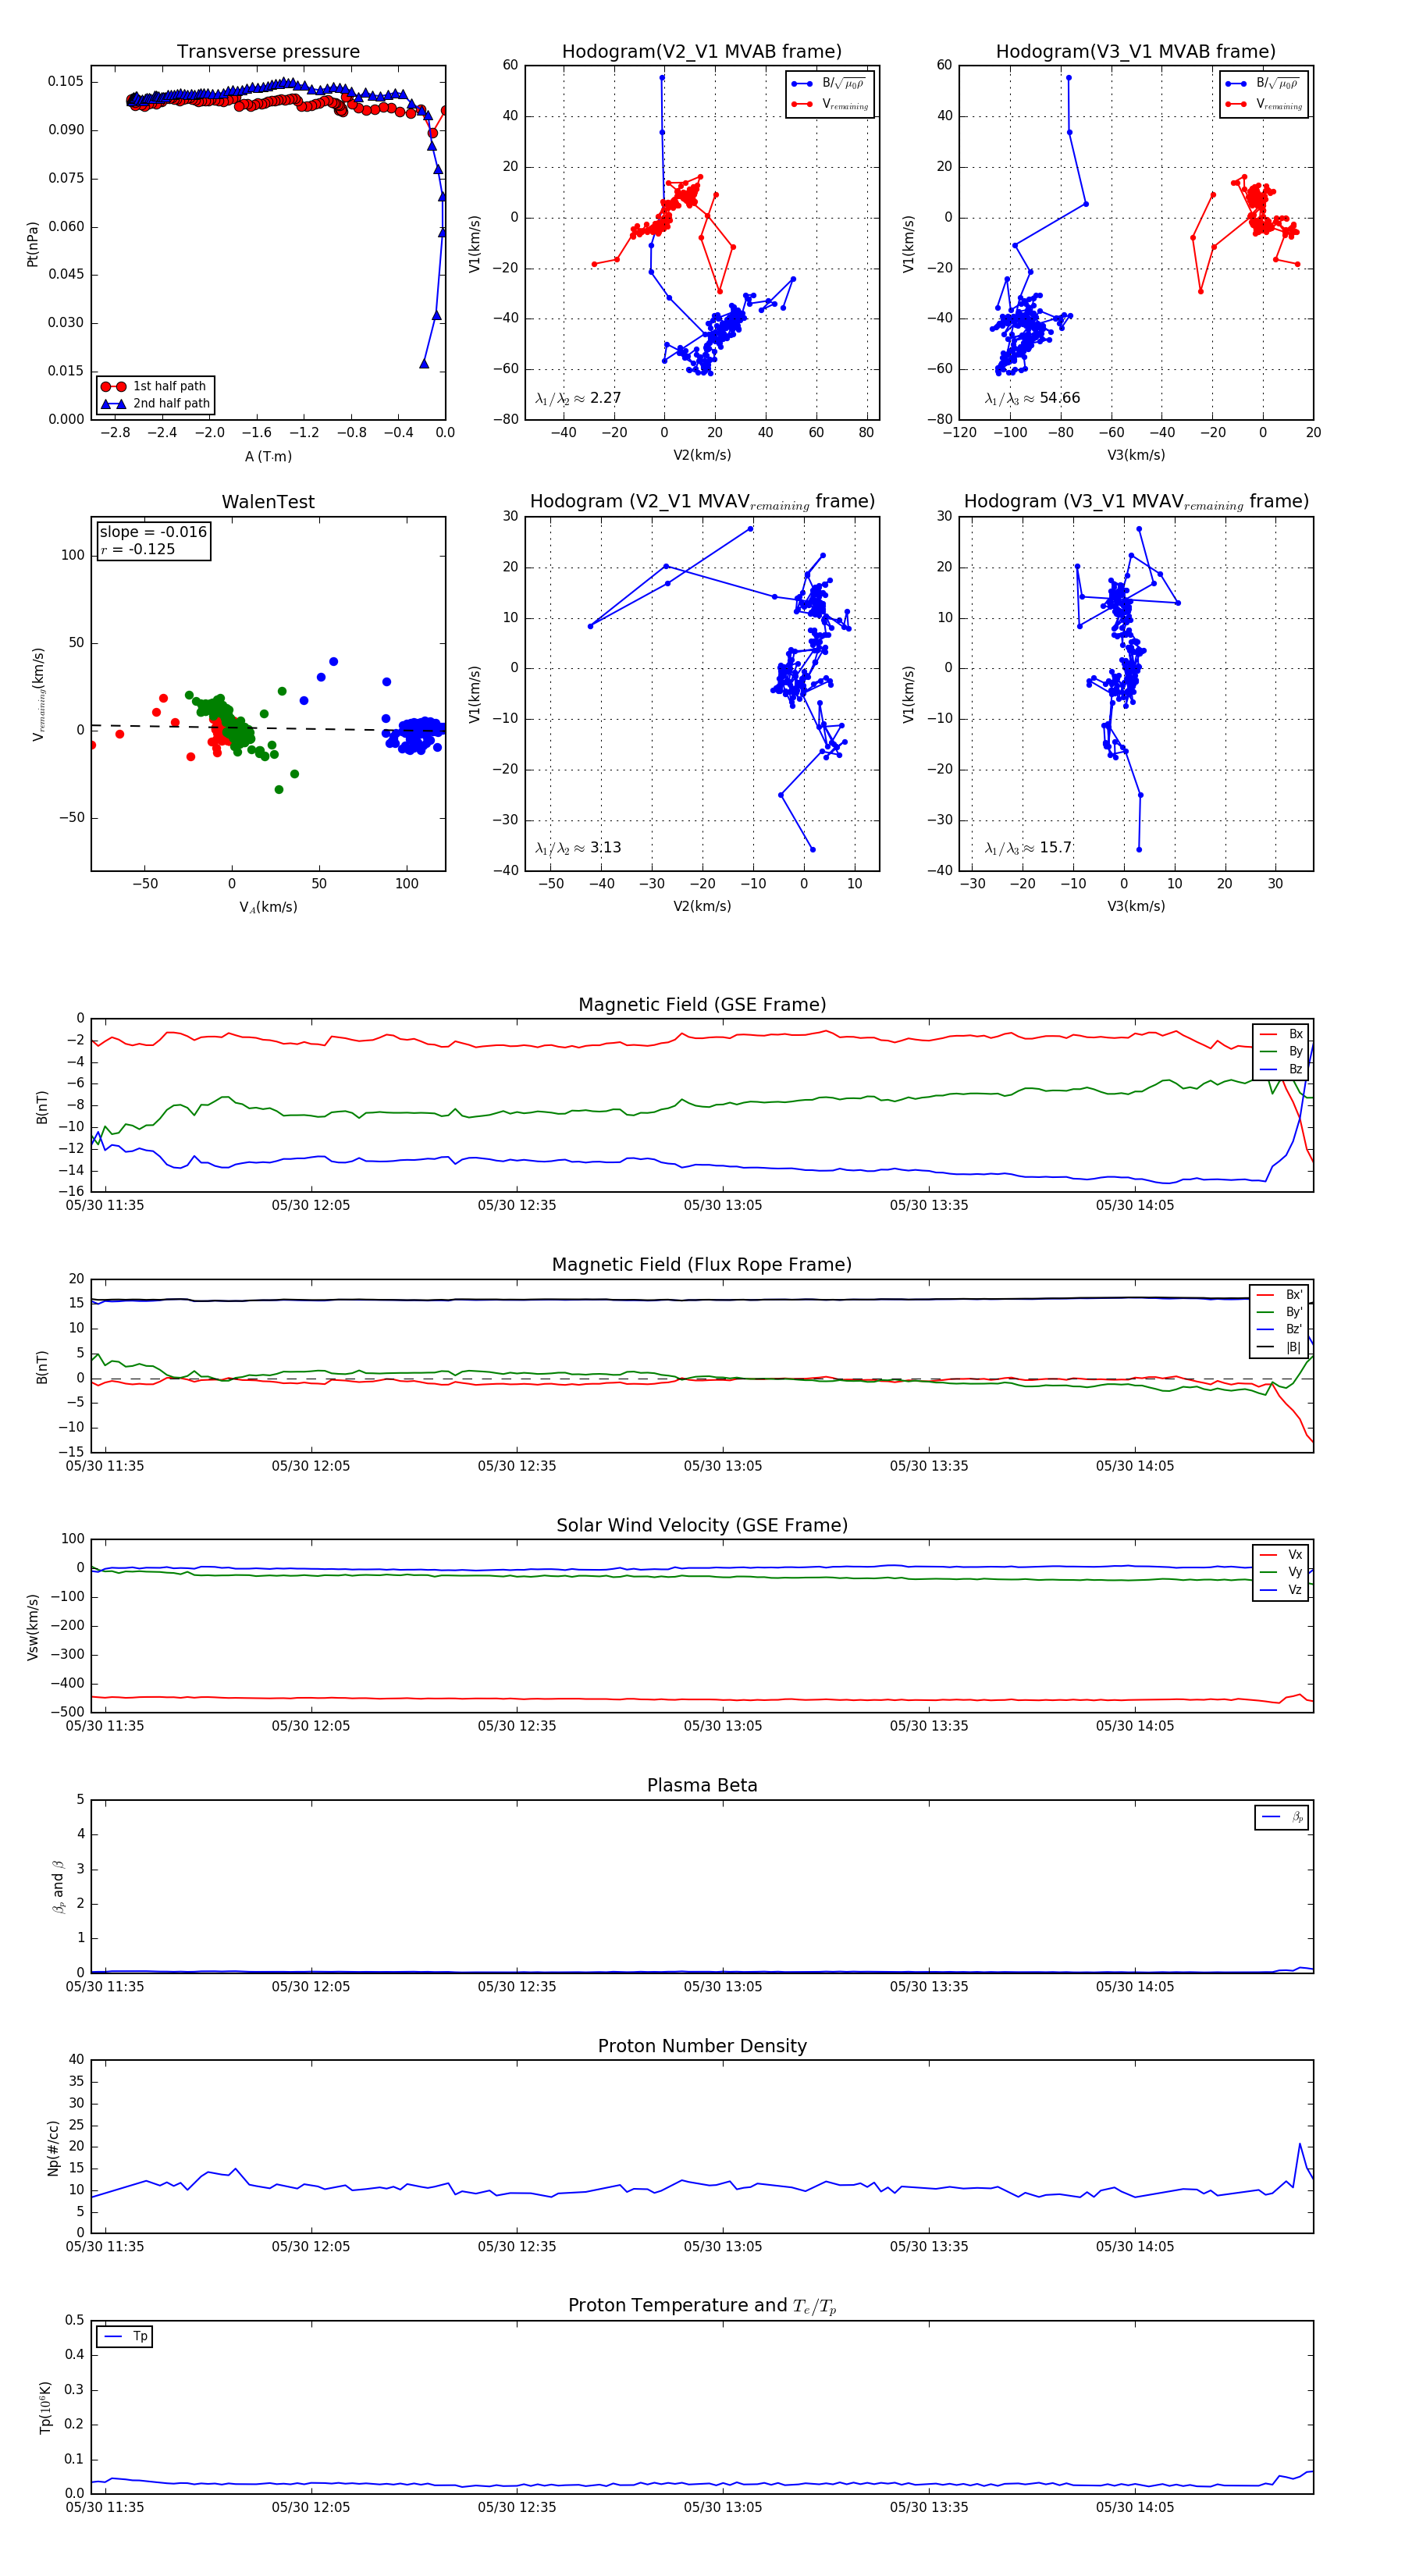
Task: Click the 'Plasma Beta' panel title
Action: tap(702, 1786)
